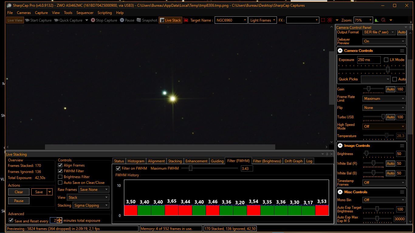Open Camera Control Panel options arrow

406,28
